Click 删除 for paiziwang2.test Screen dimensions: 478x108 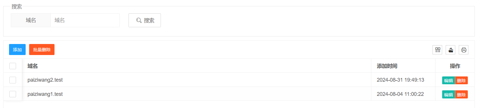(461, 80)
